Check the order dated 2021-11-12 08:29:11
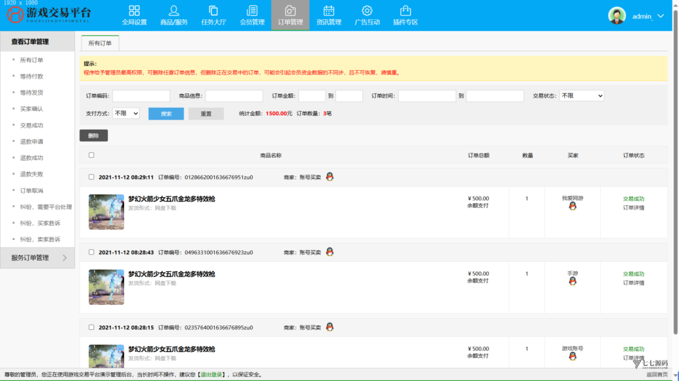 [x=92, y=177]
